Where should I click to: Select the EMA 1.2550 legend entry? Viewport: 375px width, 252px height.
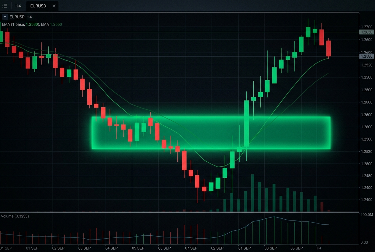(x=52, y=24)
